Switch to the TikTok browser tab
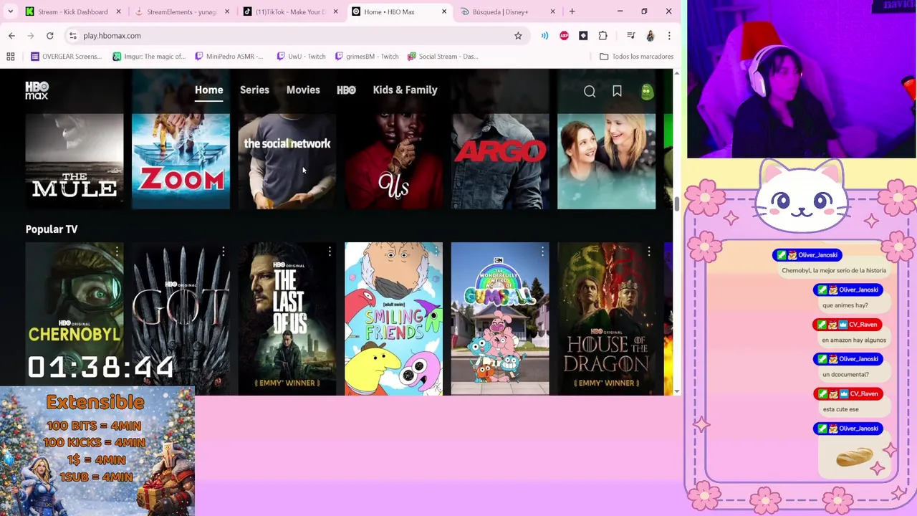This screenshot has height=516, width=917. pyautogui.click(x=290, y=11)
